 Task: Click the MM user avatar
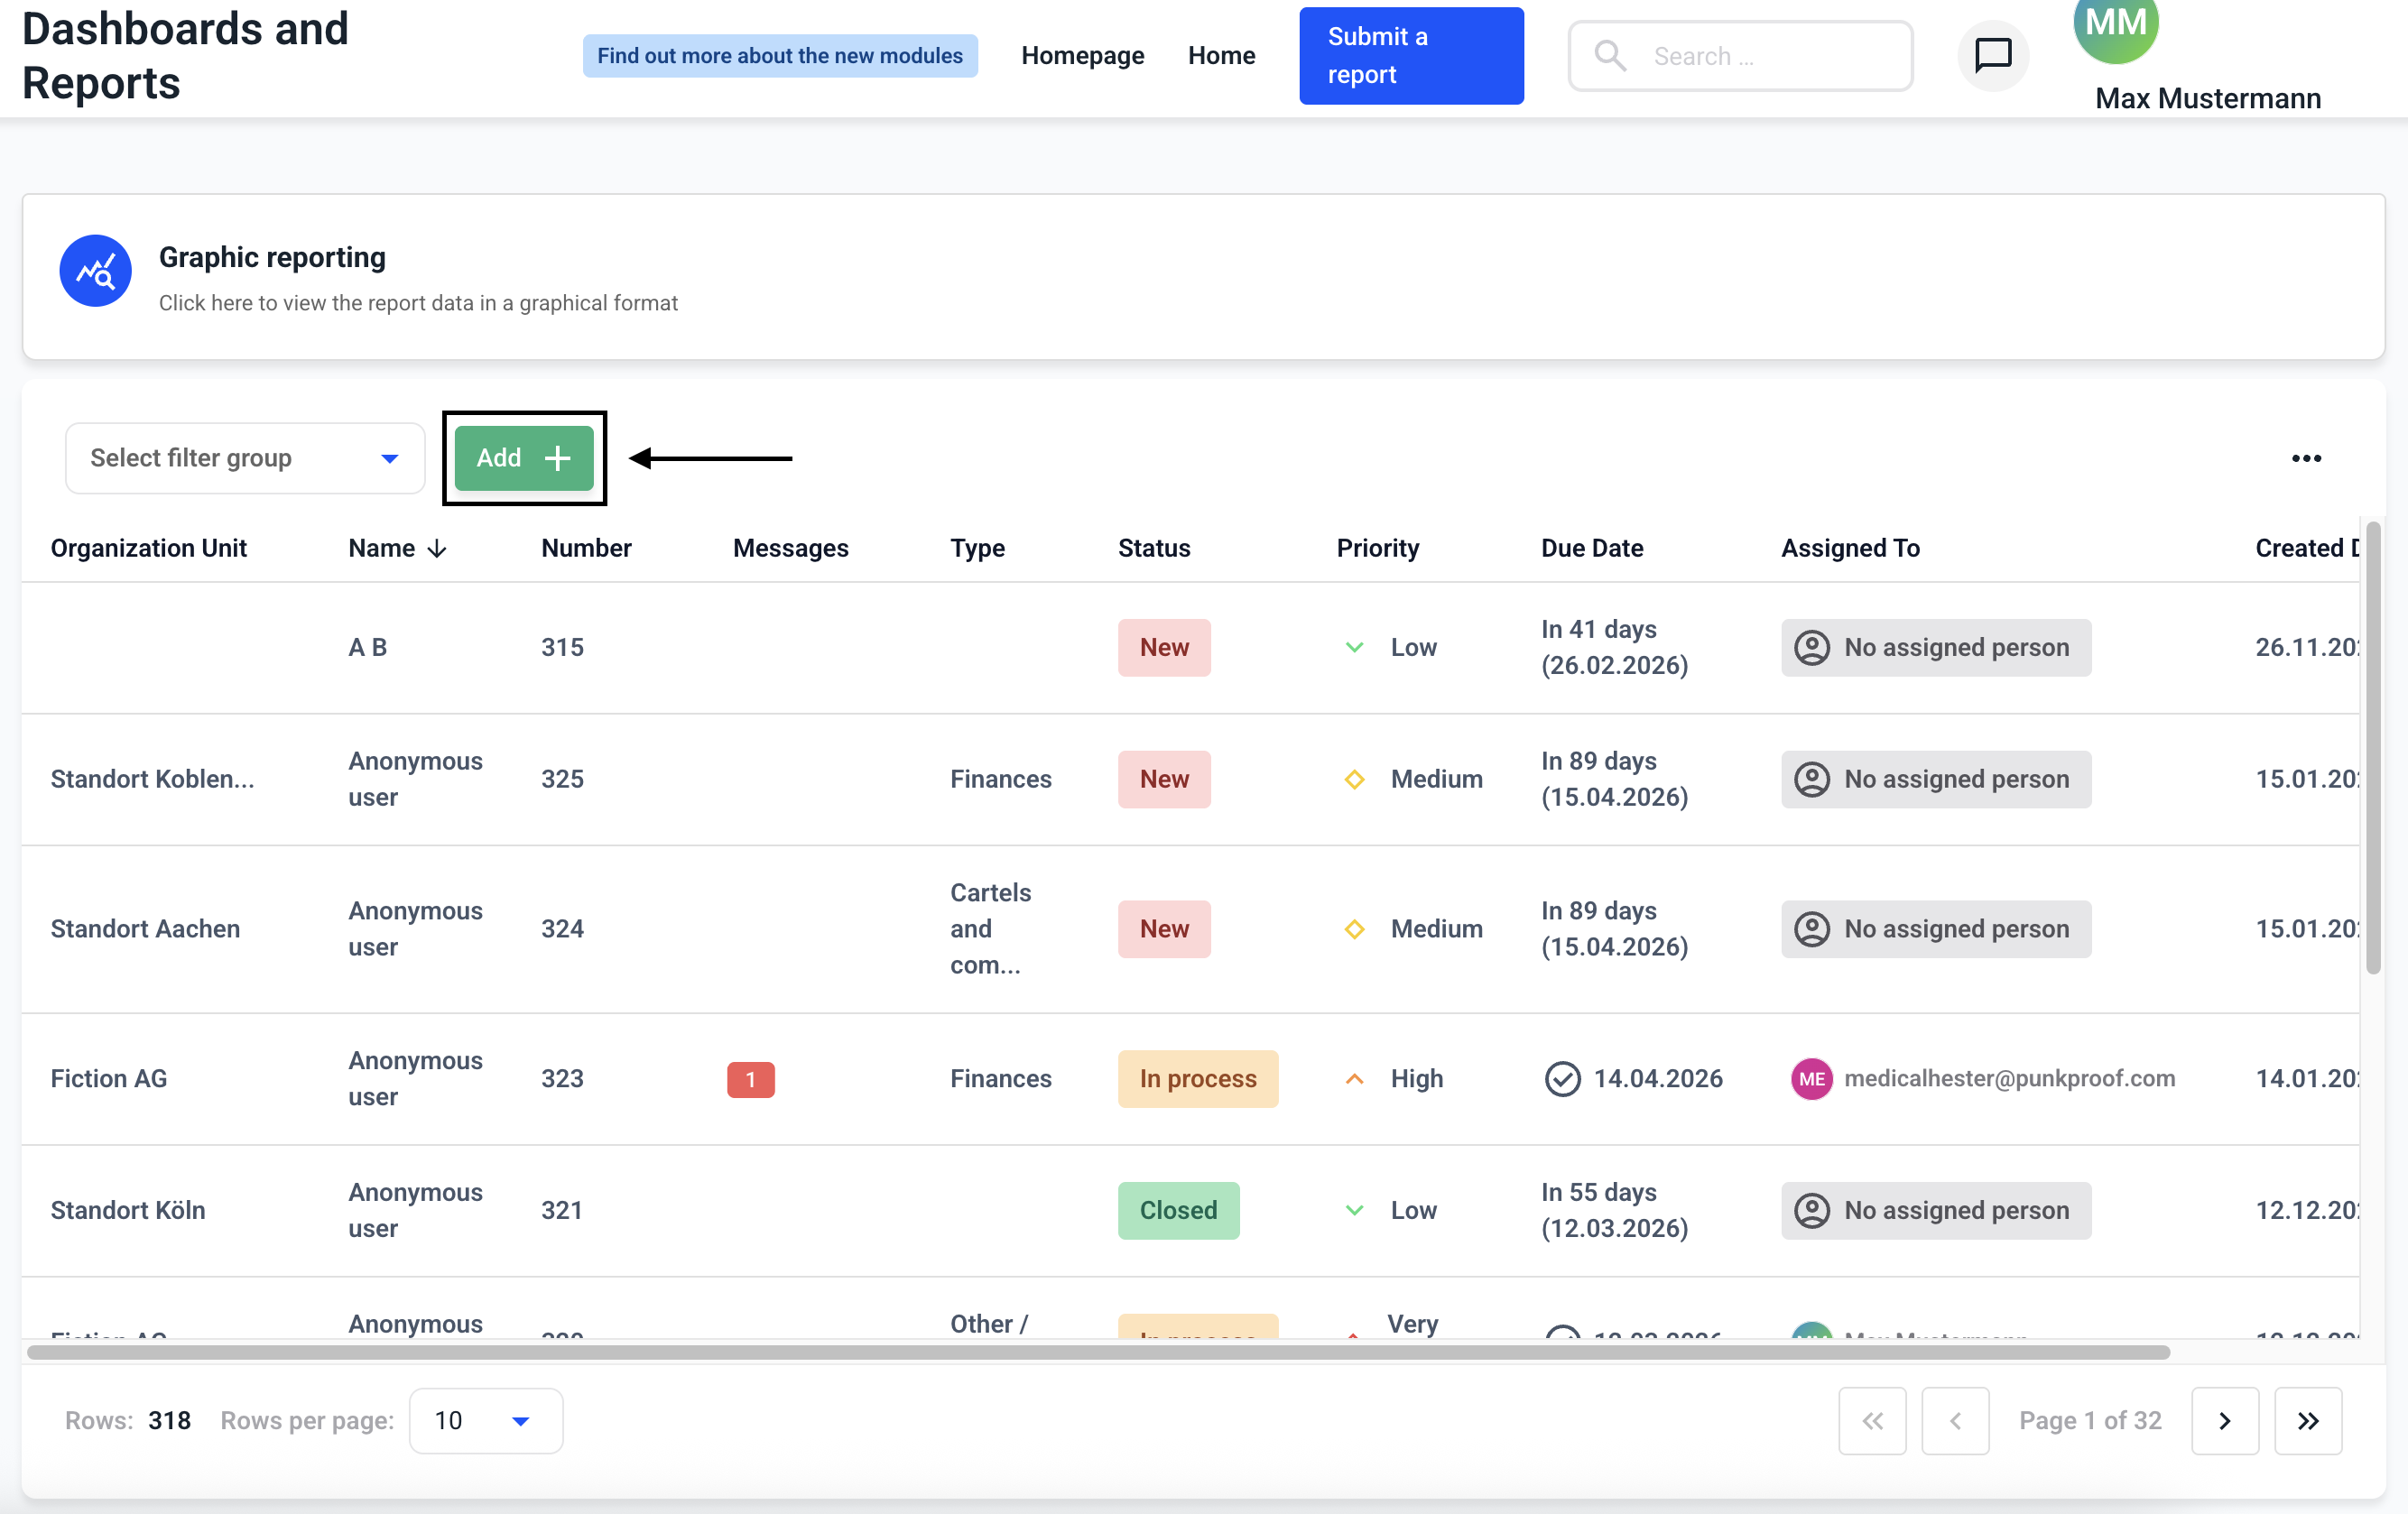pos(2115,25)
